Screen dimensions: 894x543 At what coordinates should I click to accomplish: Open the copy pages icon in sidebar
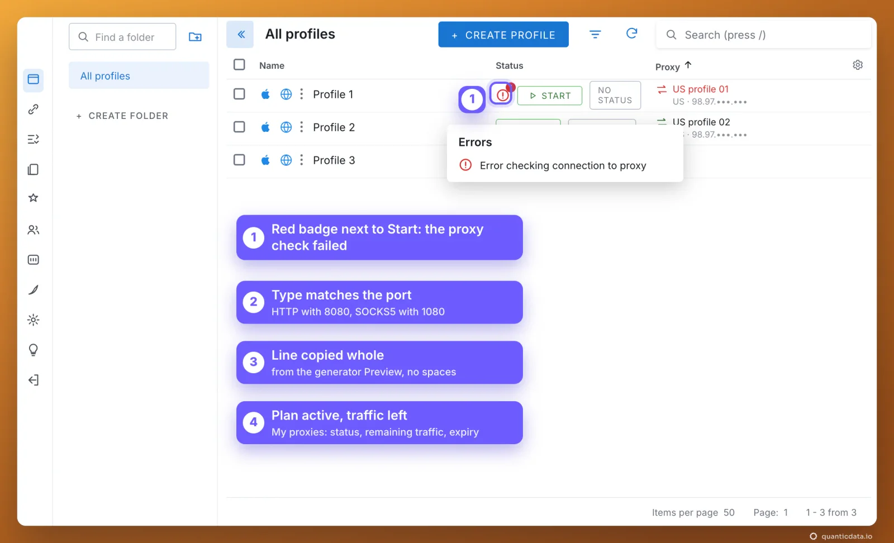[x=34, y=169]
